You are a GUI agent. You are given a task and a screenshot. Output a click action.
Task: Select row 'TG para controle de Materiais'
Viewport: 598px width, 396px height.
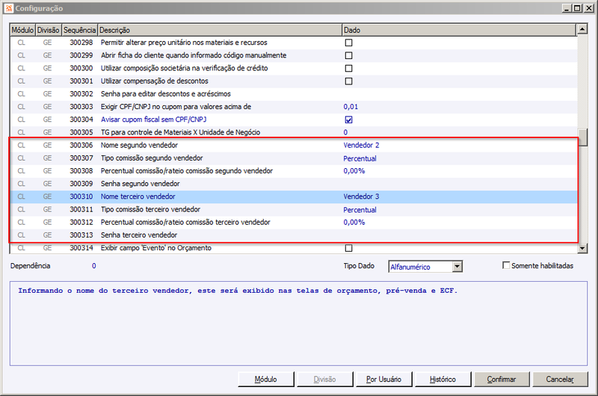point(293,132)
